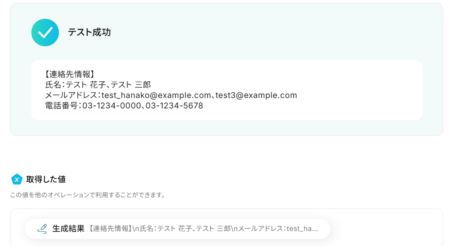Click the 氏名 label in the result box
Screen dimensions: 455x246
[x=53, y=85]
